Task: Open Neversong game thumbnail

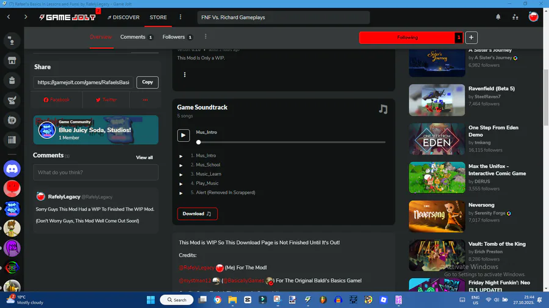Action: pos(437,217)
